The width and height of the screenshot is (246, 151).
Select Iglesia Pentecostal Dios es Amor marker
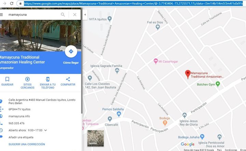pyautogui.click(x=219, y=137)
